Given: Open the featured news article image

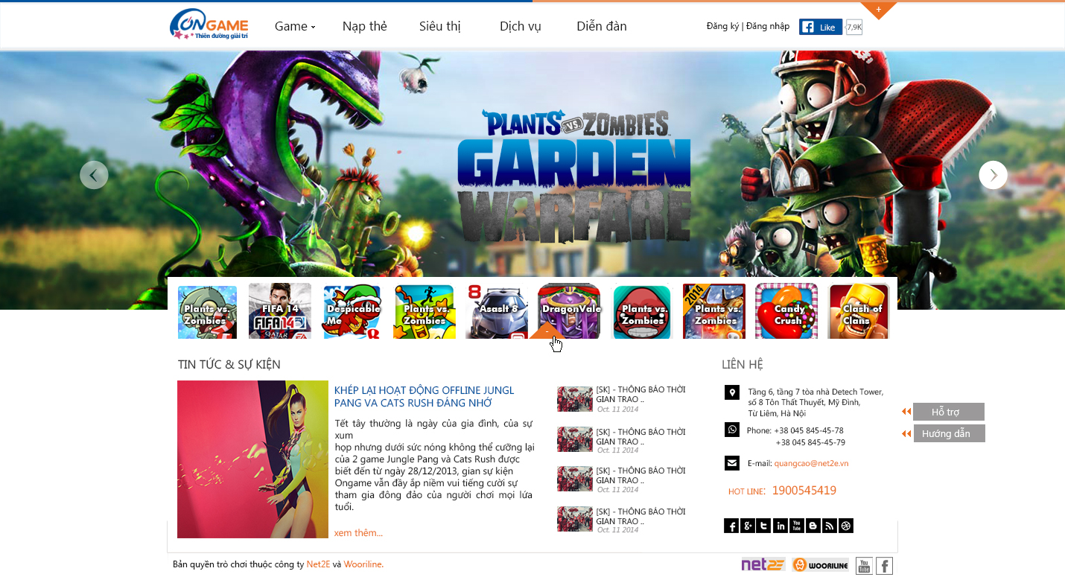Looking at the screenshot, I should [x=252, y=459].
